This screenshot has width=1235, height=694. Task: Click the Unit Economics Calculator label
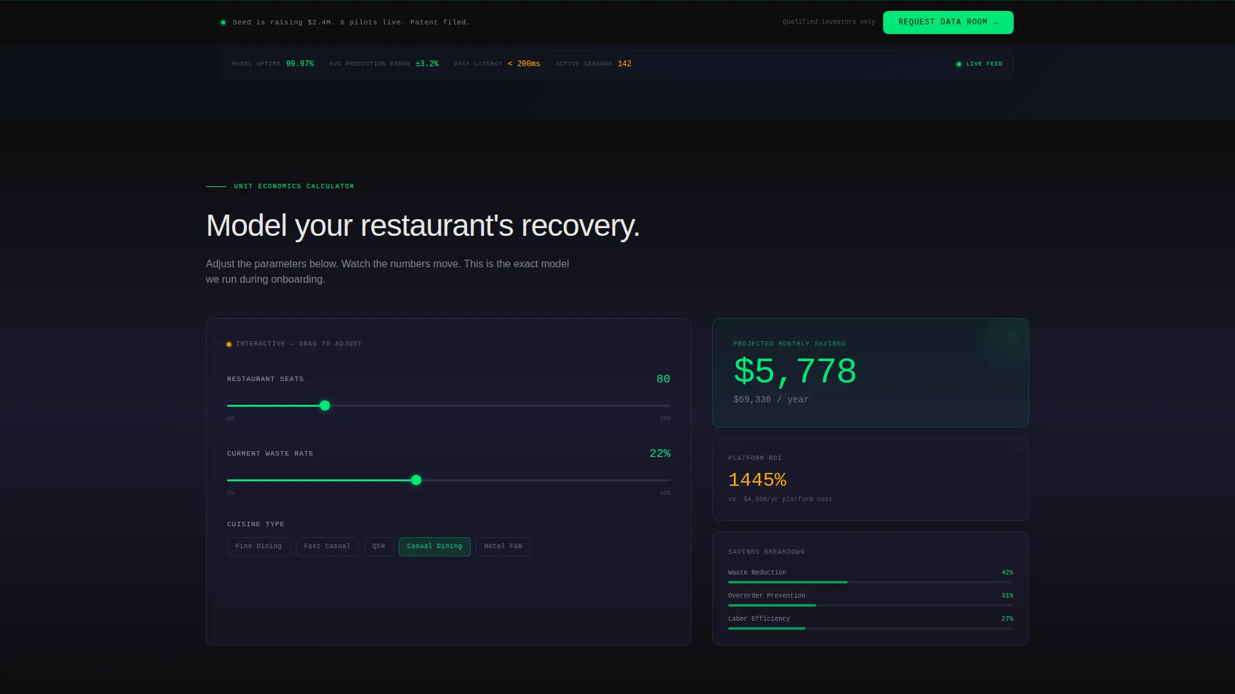pos(294,186)
